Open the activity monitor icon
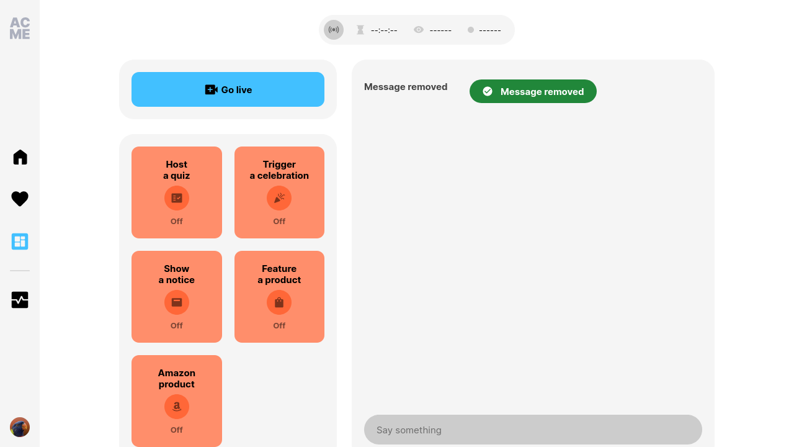794x447 pixels. coord(20,300)
